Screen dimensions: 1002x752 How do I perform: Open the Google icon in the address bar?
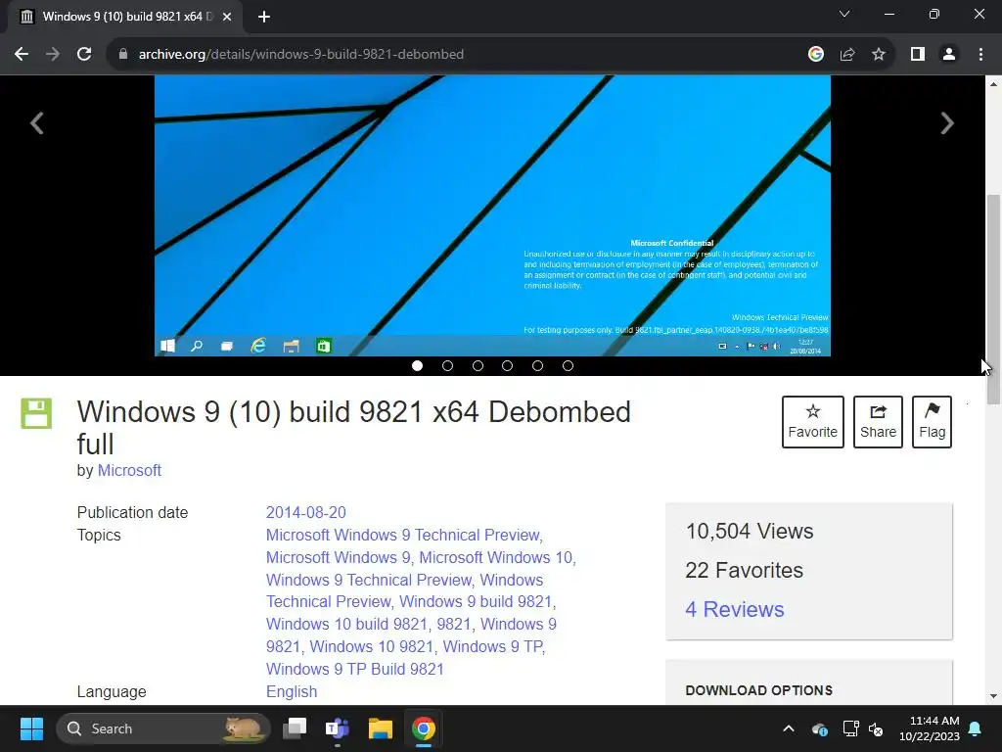point(815,55)
